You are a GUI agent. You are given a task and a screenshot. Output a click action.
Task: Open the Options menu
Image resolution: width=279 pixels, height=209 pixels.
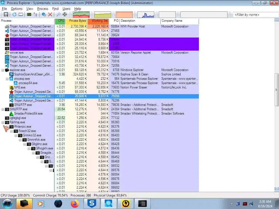(x=17, y=9)
